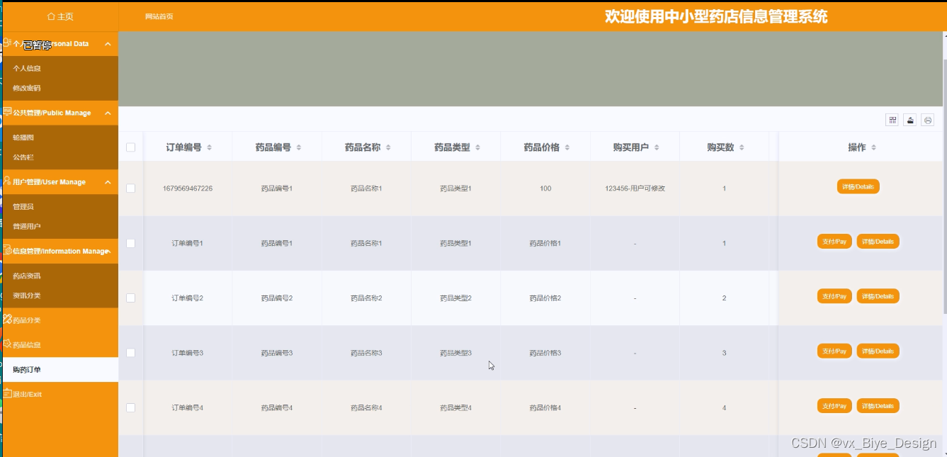The width and height of the screenshot is (947, 457).
Task: Click 详情/Details for 订单编号1
Action: 878,242
